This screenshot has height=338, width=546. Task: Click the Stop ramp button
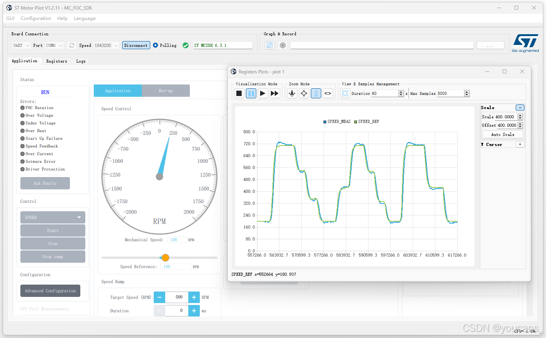pyautogui.click(x=53, y=257)
